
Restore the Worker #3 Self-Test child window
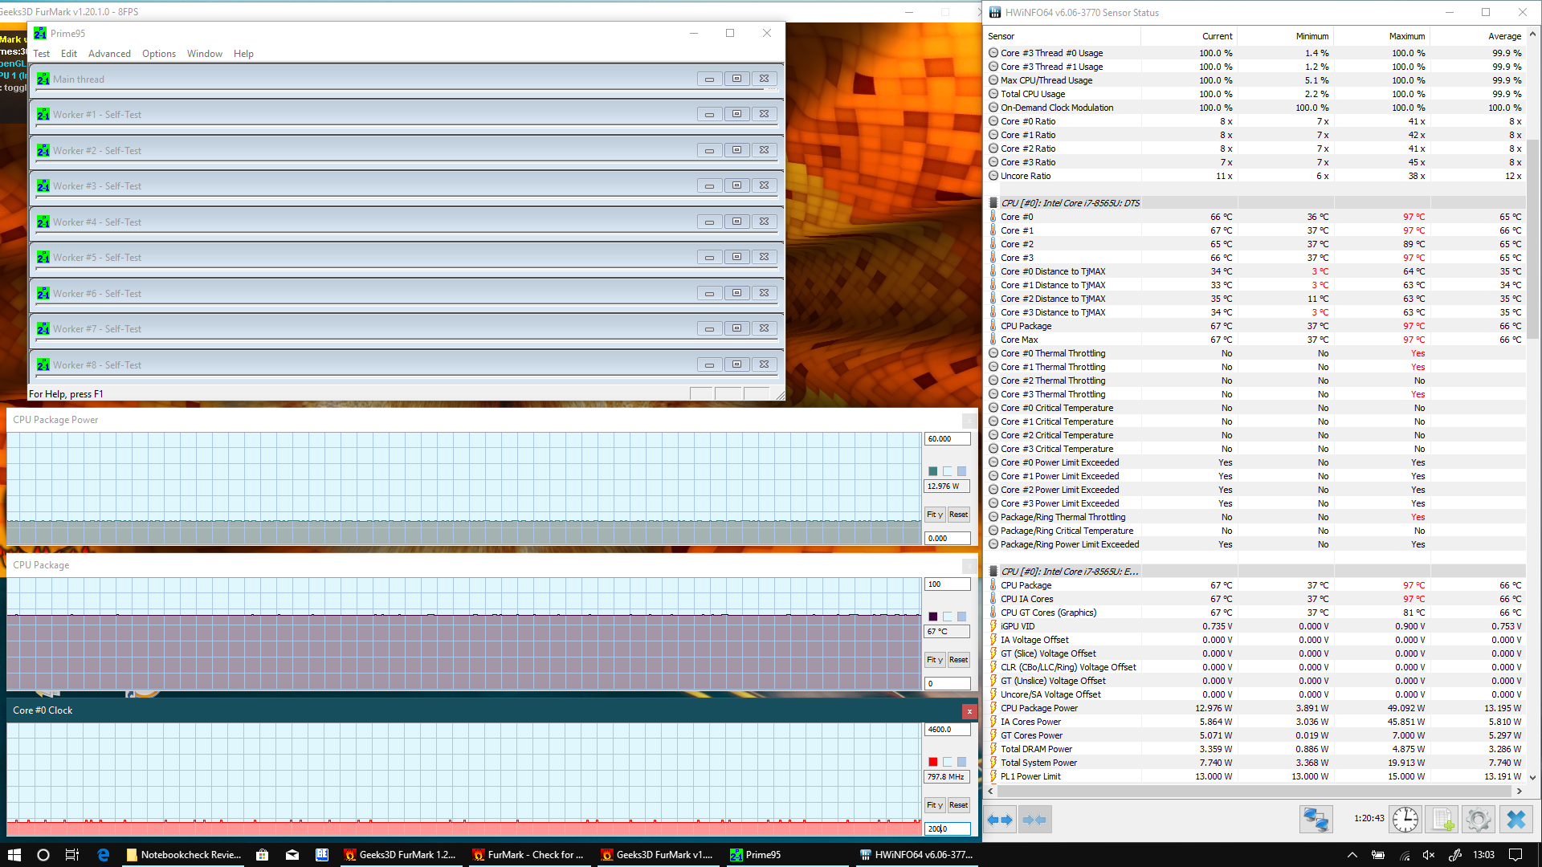click(x=736, y=185)
